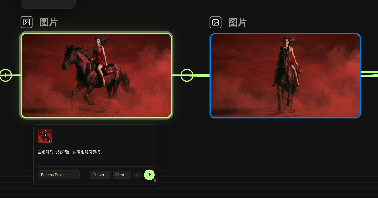Screen dimensions: 378x198
Task: Select the front-facing horse rider image node
Action: tap(285, 76)
